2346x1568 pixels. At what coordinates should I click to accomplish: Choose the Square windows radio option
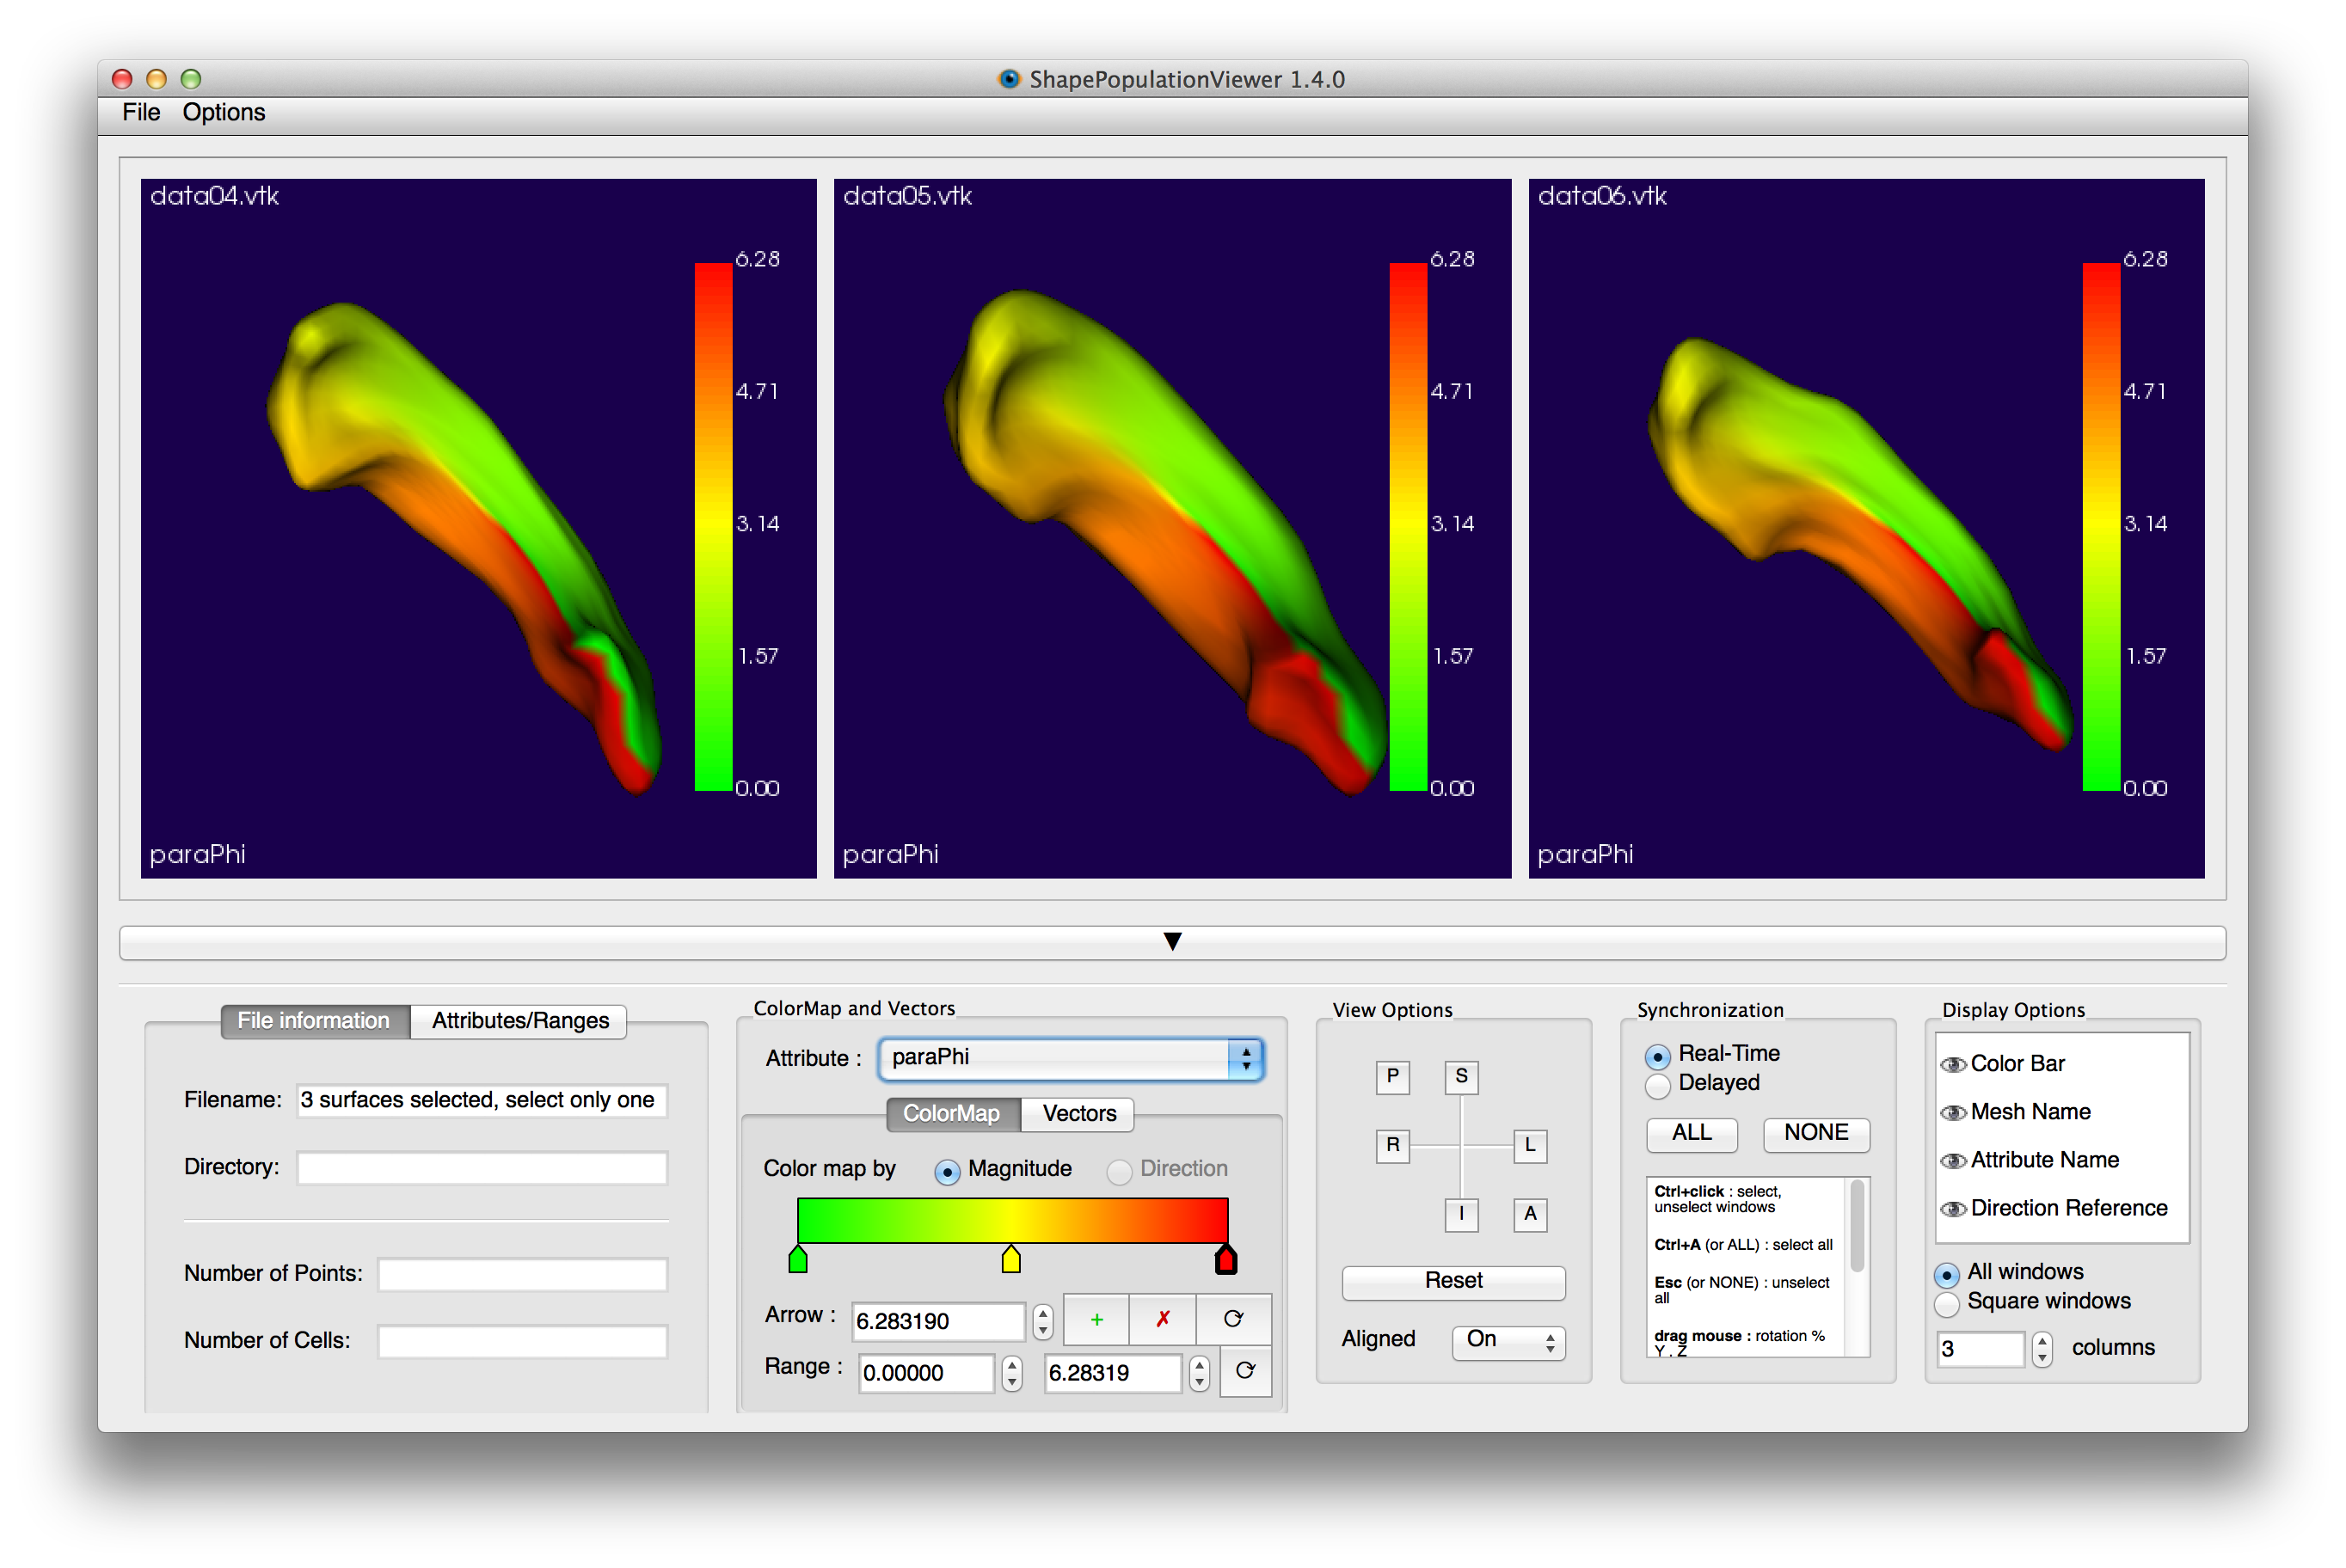(1947, 1304)
